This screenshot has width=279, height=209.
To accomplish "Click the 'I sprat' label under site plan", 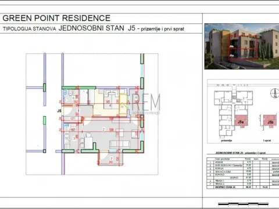I will click(x=267, y=140).
